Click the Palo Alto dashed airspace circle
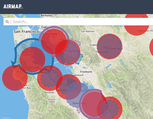 tap(68, 86)
